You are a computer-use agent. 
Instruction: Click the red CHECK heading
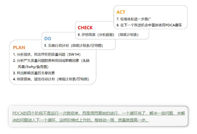pyautogui.click(x=85, y=28)
